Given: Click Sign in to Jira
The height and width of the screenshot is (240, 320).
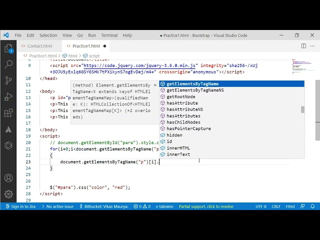Looking at the screenshot, I should [x=20, y=206].
